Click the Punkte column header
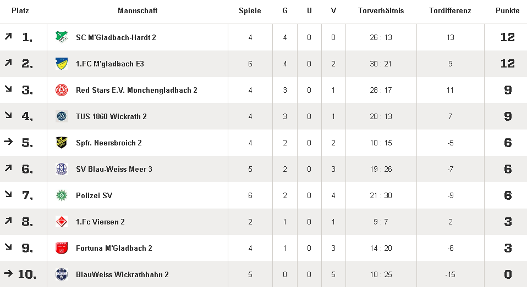This screenshot has width=527, height=287. coord(507,11)
